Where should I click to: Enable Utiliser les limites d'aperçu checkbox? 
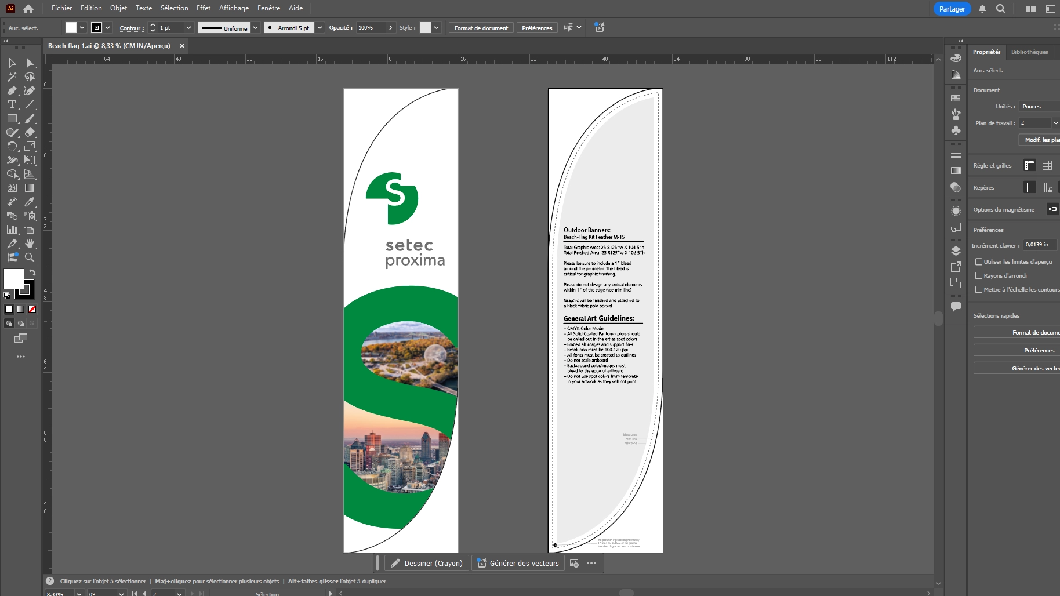[x=979, y=262]
